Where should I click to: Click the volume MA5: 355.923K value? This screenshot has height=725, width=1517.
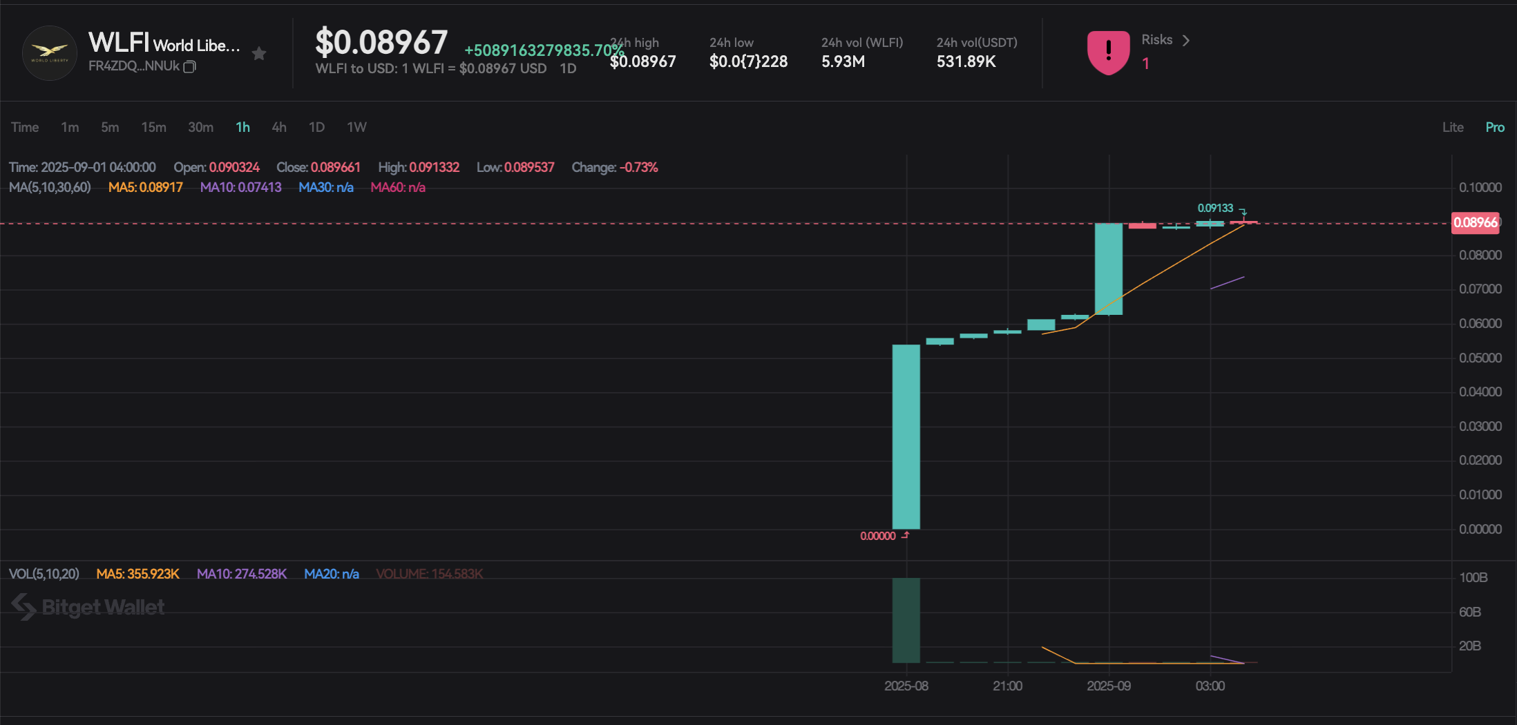(137, 574)
